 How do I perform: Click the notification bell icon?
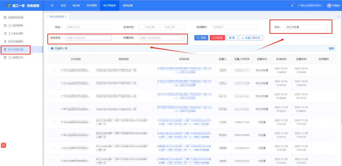(292, 6)
